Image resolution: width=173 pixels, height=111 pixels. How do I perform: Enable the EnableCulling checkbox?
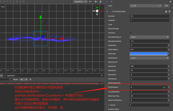click(x=131, y=109)
